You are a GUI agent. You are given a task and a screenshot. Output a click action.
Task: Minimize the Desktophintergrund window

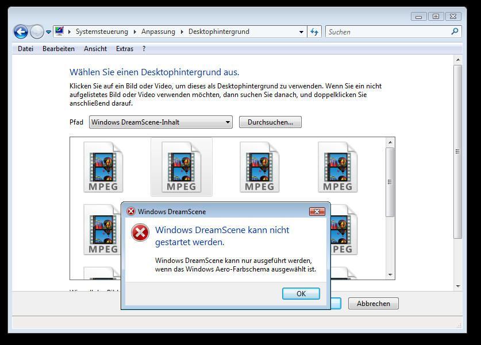[419, 17]
